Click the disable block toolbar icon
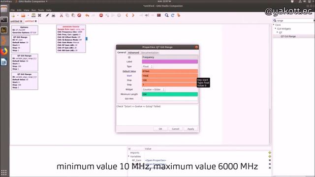The width and height of the screenshot is (315, 177). [147, 15]
